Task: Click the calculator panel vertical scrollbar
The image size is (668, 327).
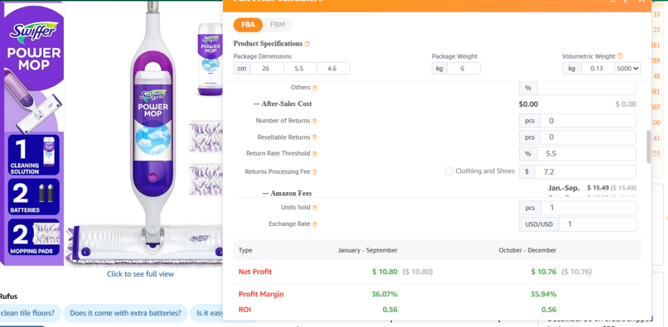Action: 649,147
